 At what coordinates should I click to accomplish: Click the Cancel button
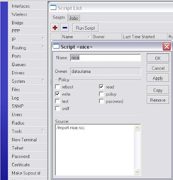pyautogui.click(x=158, y=68)
